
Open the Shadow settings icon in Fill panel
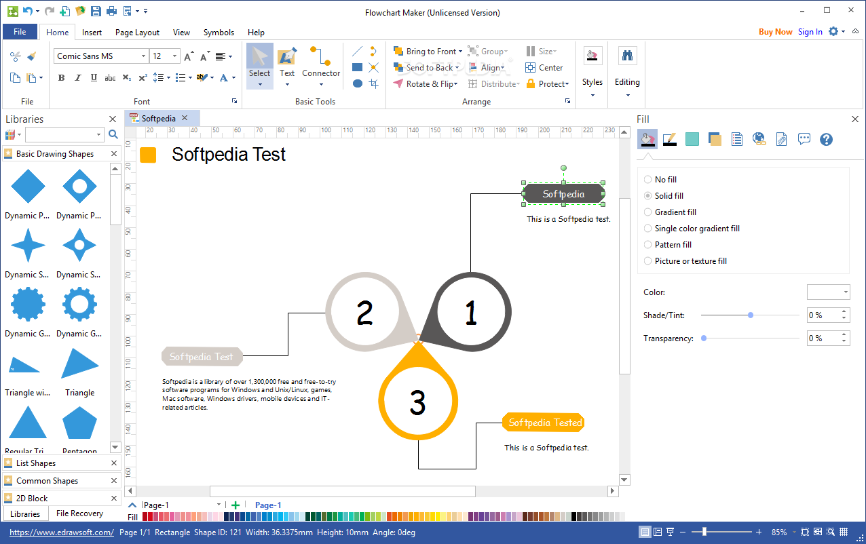tap(714, 139)
